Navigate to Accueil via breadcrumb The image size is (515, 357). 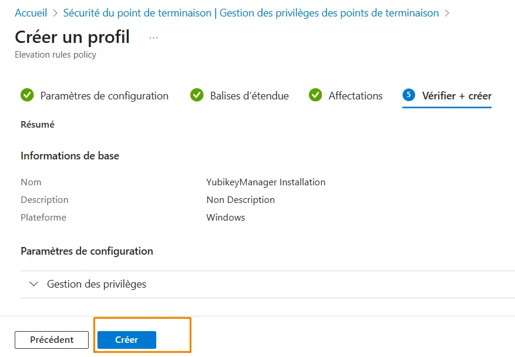tap(31, 12)
